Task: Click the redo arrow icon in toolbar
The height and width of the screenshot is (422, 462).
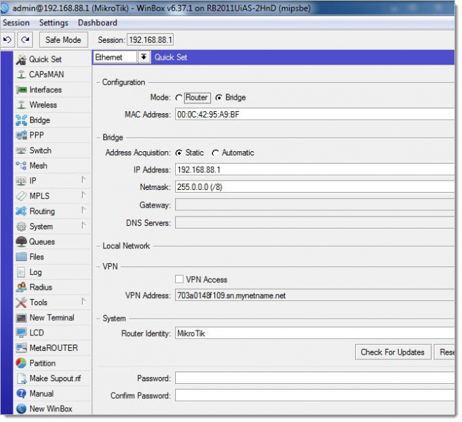Action: [25, 40]
